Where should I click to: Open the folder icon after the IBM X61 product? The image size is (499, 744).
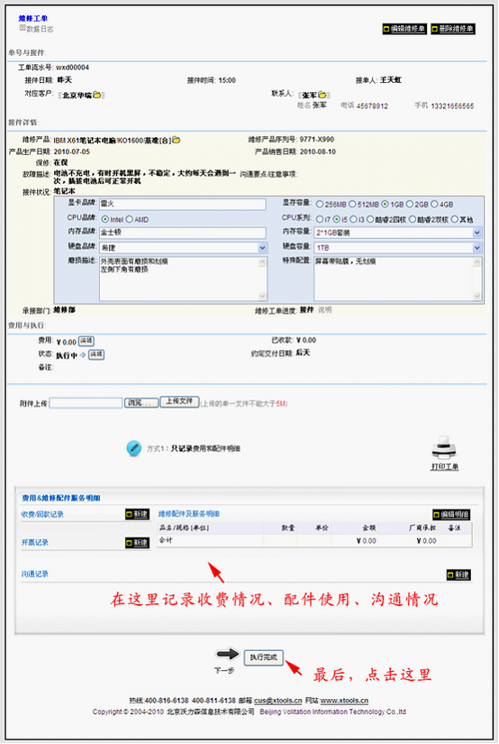pyautogui.click(x=176, y=140)
